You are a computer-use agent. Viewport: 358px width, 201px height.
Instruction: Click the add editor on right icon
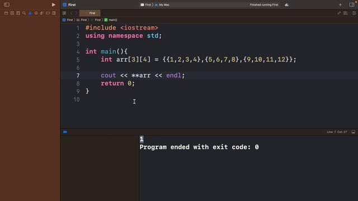pyautogui.click(x=354, y=13)
